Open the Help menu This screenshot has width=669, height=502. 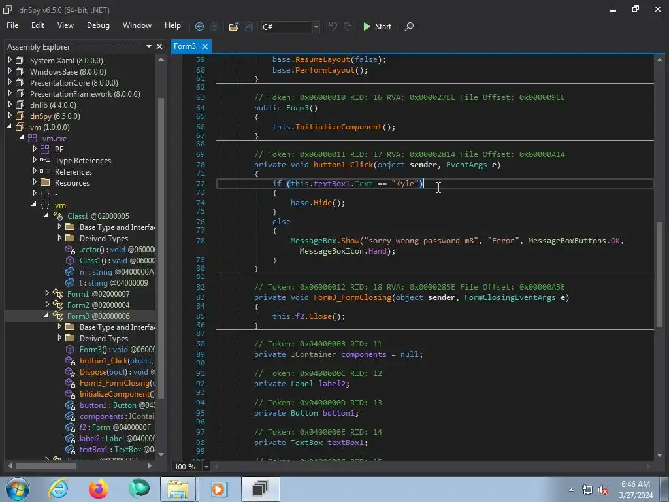tap(172, 25)
